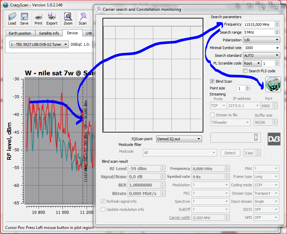Click the Load toolbar icon

tap(12, 16)
